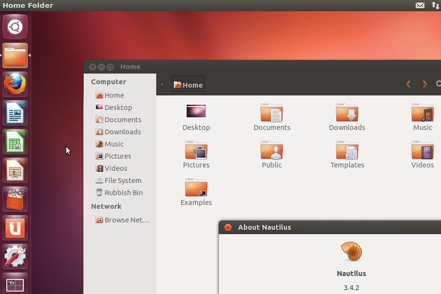Click the network up-down arrows indicator
The image size is (441, 294).
pyautogui.click(x=436, y=5)
